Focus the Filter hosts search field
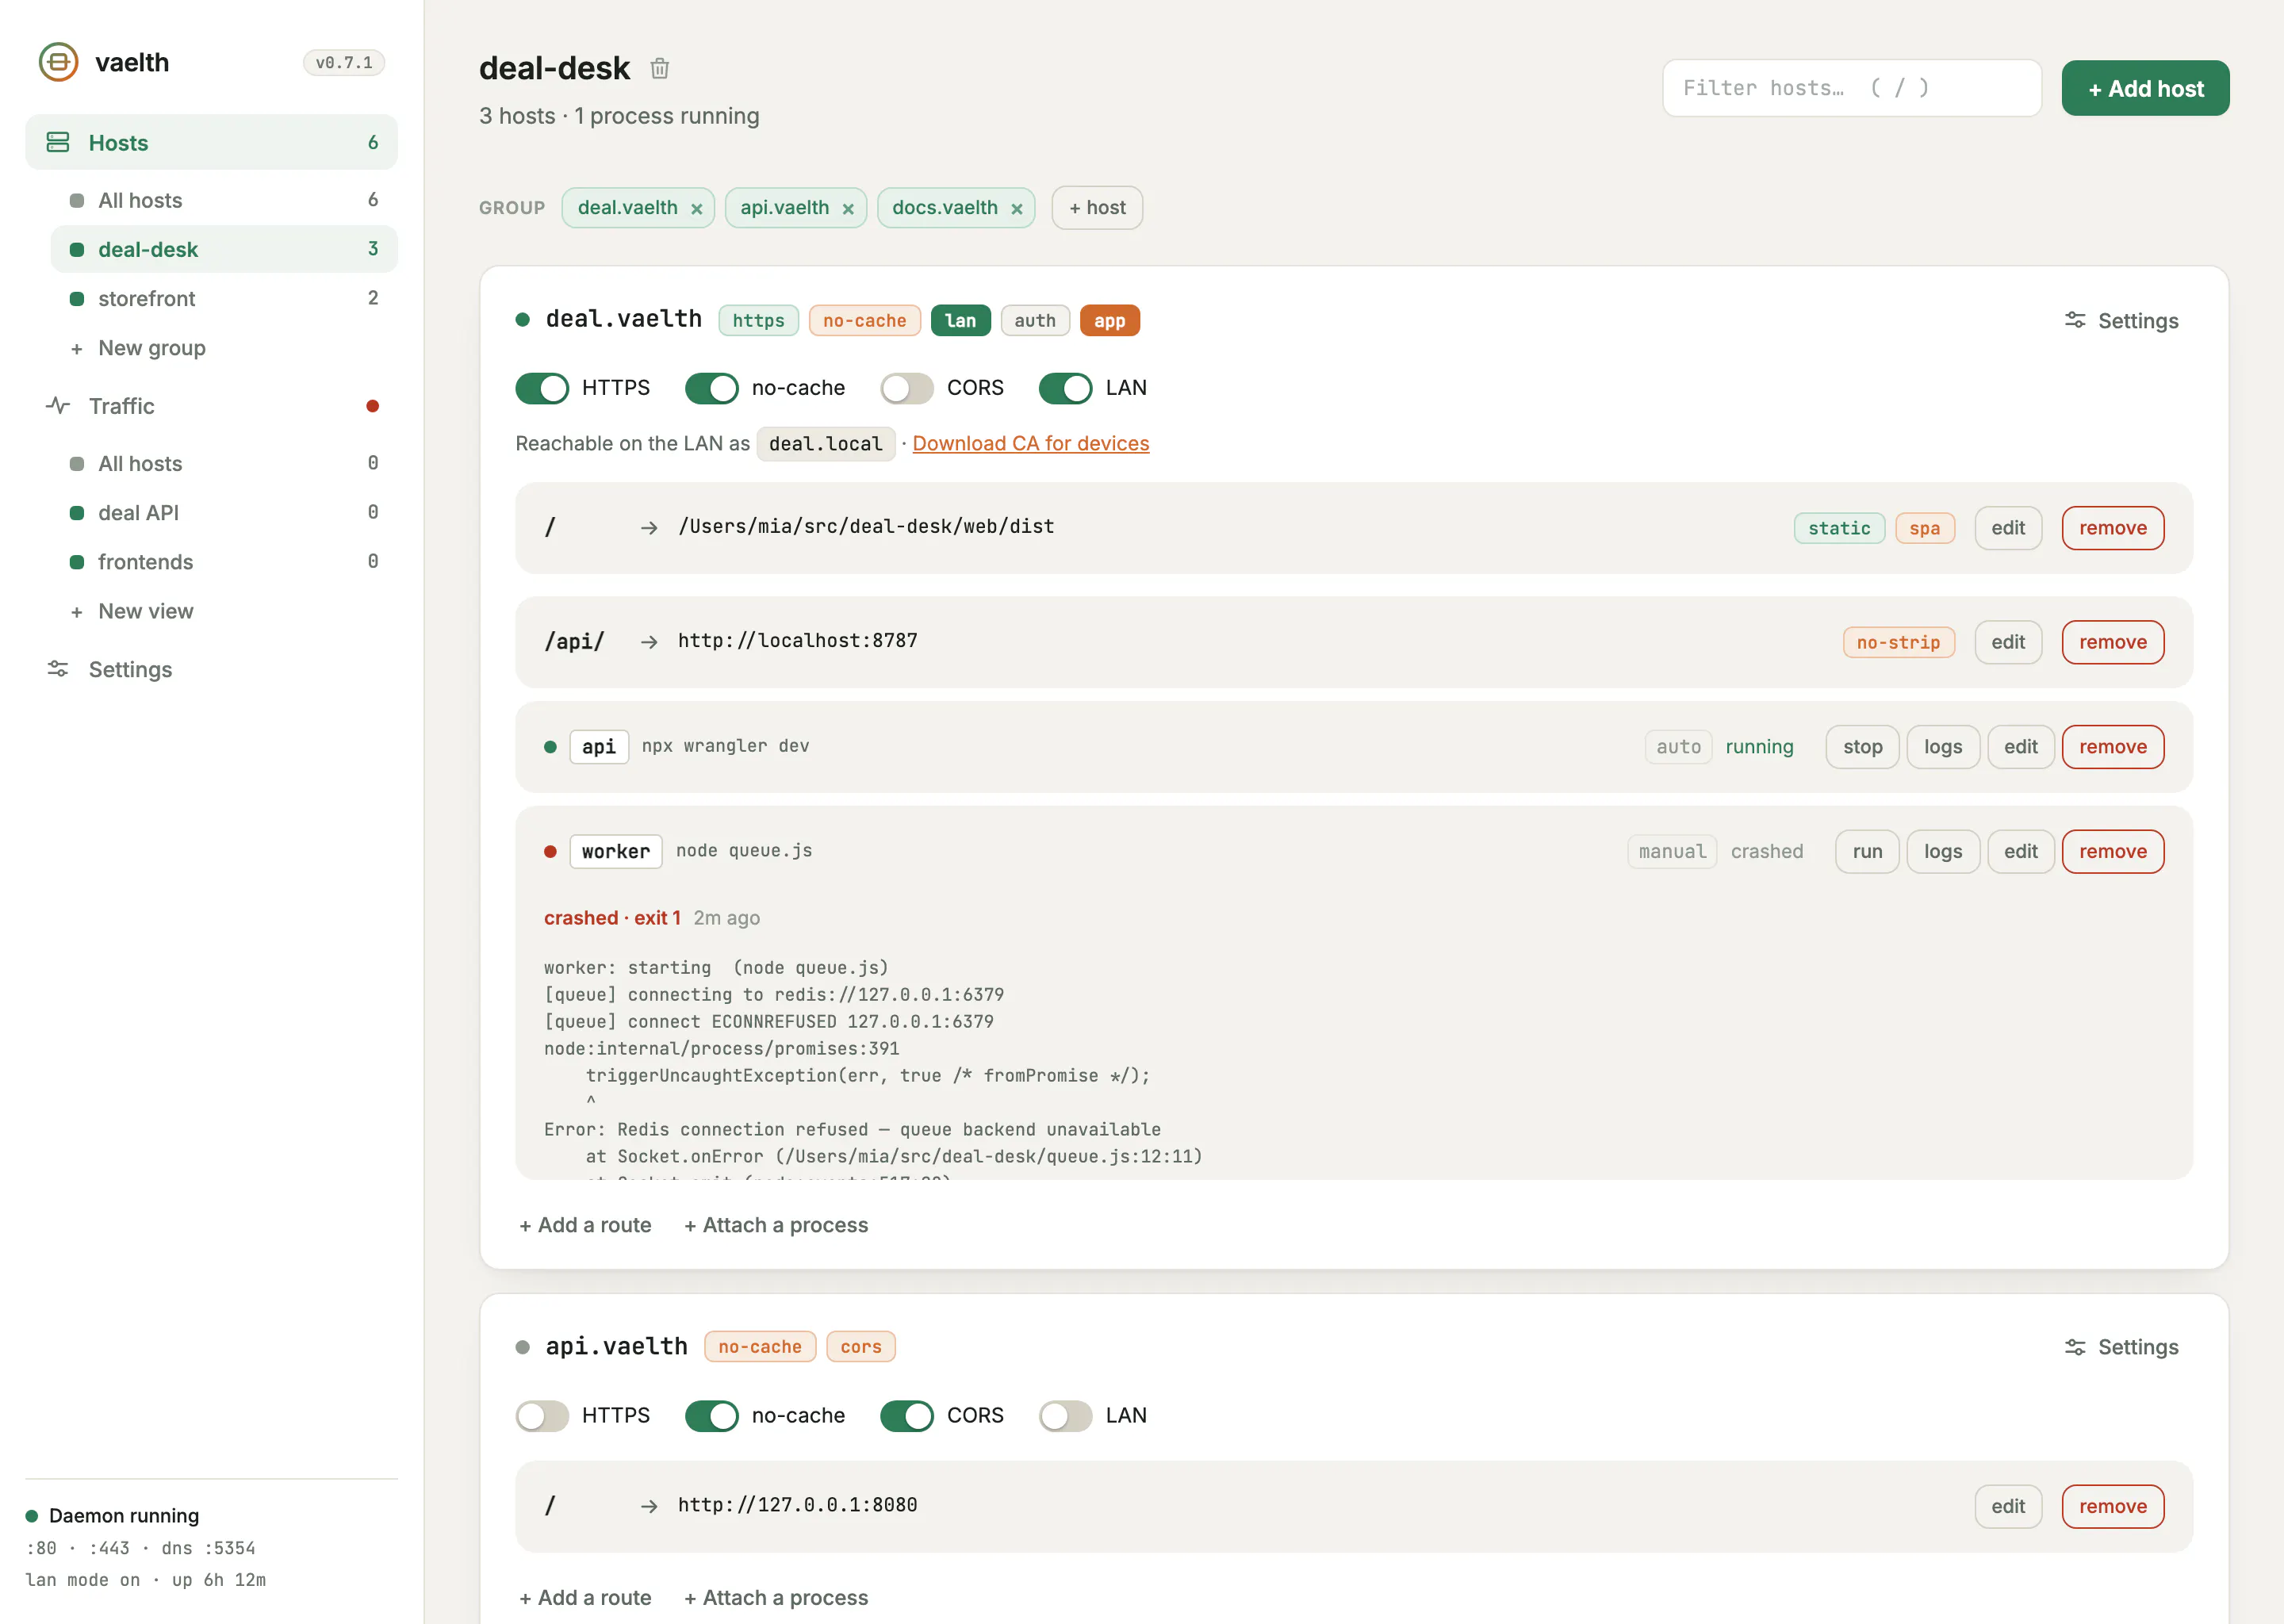The image size is (2284, 1624). 1851,88
